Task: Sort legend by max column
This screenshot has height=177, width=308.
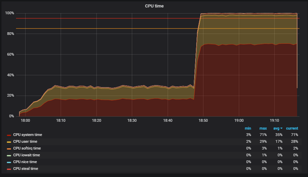Action: coord(263,128)
